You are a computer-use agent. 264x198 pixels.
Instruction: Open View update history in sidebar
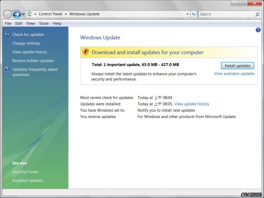tap(30, 52)
